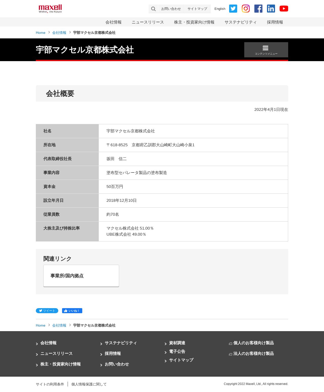Open Maxell's Twitter page icon
324x392 pixels.
click(x=233, y=9)
